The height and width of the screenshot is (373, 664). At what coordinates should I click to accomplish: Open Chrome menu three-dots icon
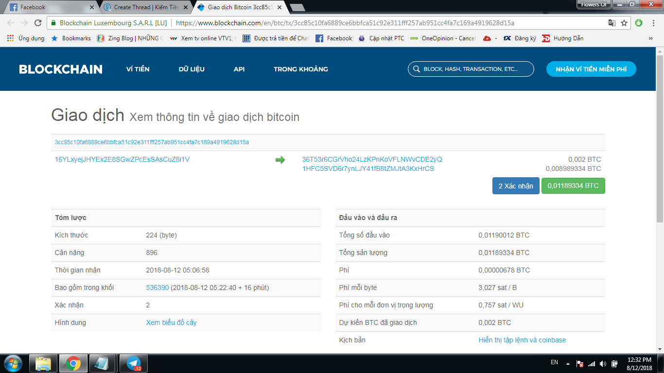coord(653,23)
